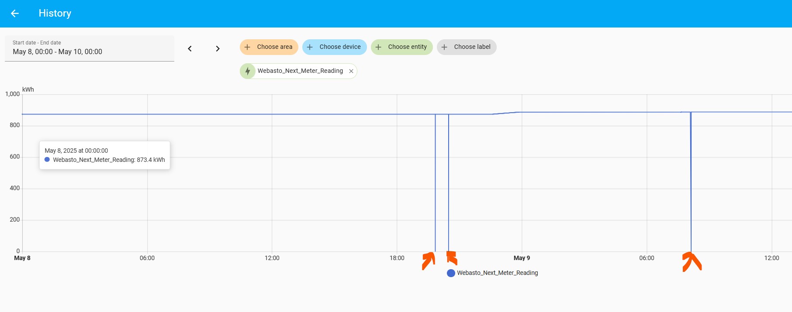Click Choose device chip
This screenshot has height=312, width=792.
tap(334, 47)
